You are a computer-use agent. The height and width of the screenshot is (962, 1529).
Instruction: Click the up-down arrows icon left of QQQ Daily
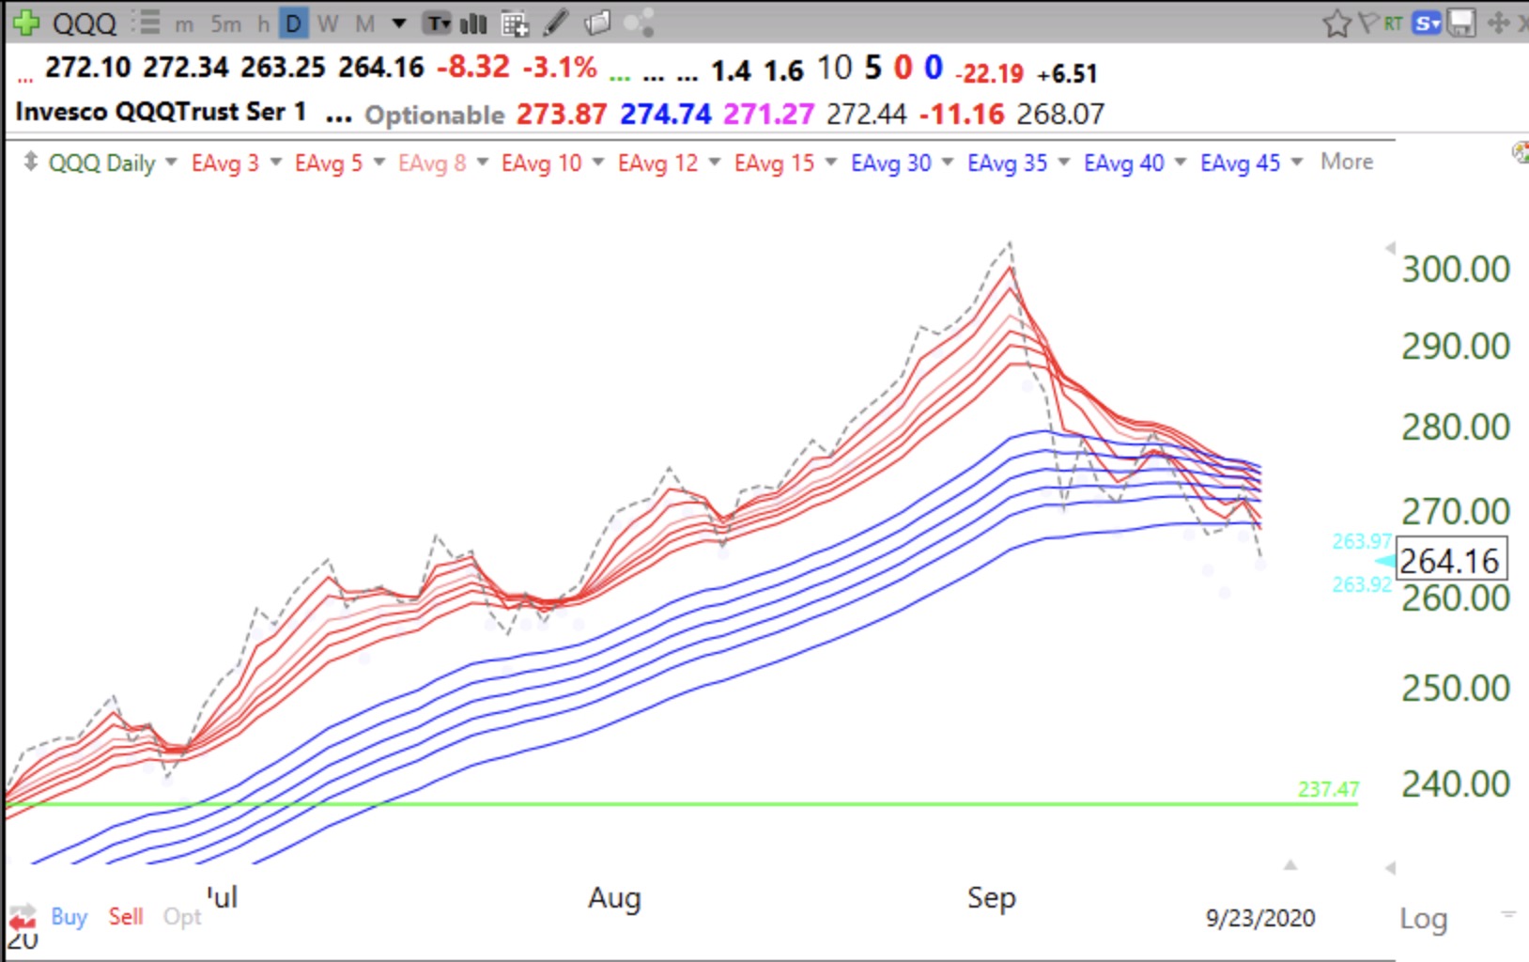31,162
